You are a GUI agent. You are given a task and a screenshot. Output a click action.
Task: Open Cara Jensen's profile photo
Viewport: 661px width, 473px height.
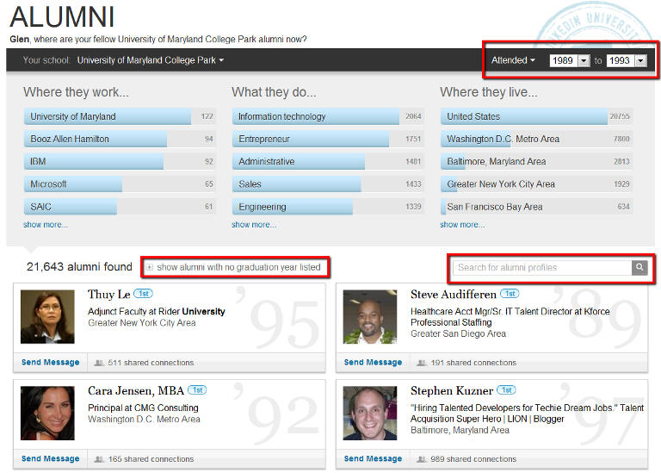point(47,413)
